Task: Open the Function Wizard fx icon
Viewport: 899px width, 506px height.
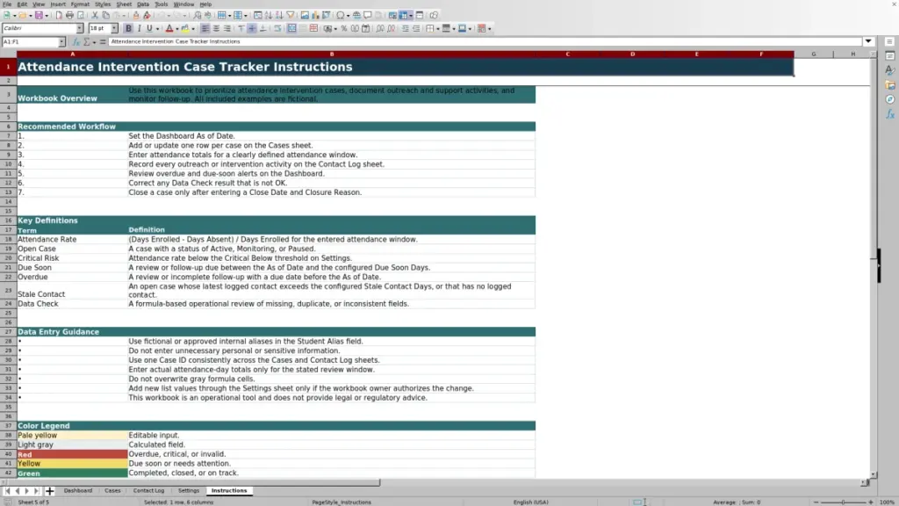Action: [x=76, y=42]
